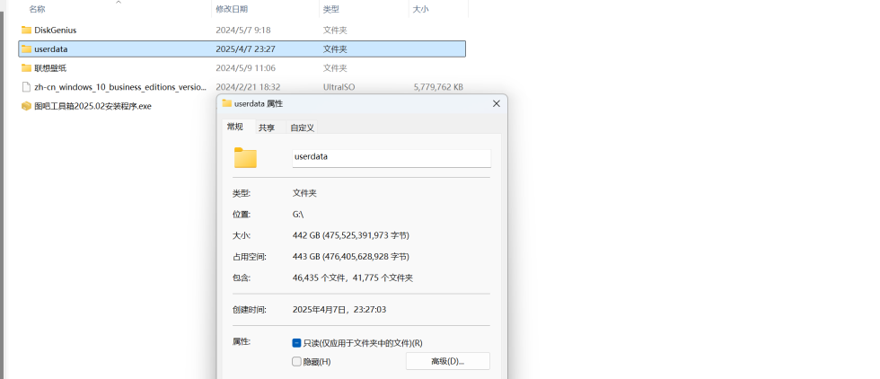Open the 自定义 customize tab

coord(302,128)
